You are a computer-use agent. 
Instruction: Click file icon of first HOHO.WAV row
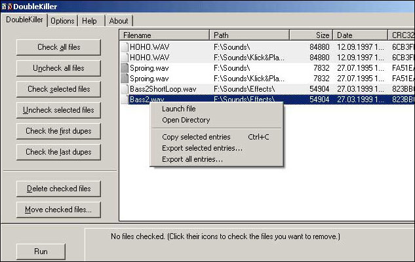tap(125, 47)
